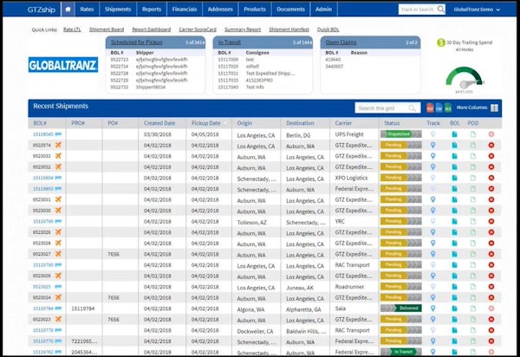Open the Summary Report quick link
This screenshot has width=520, height=357.
pos(243,29)
